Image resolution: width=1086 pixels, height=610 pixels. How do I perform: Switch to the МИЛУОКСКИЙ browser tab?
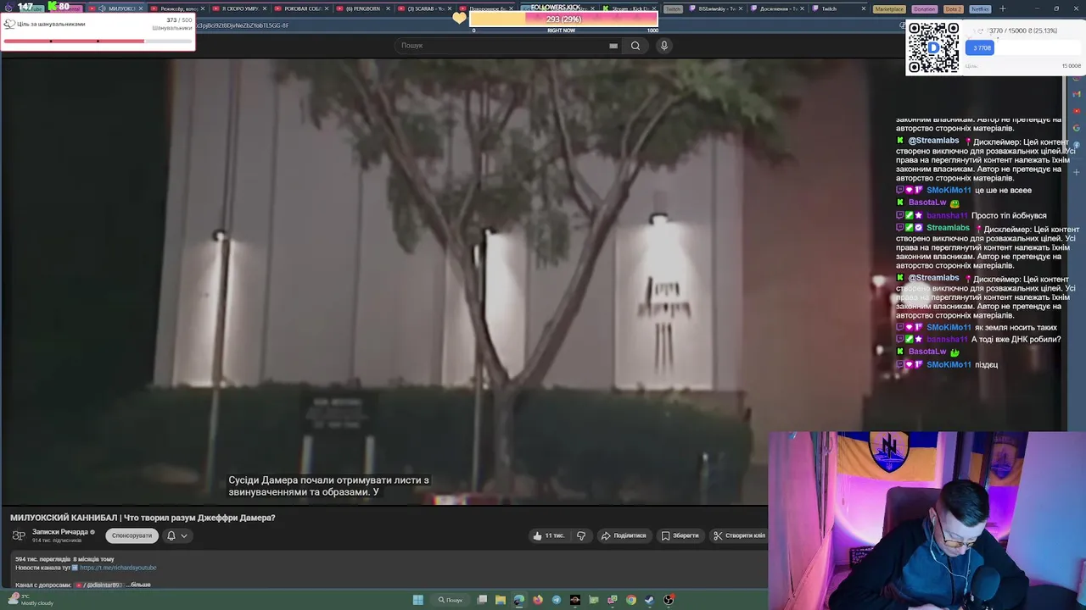[115, 8]
